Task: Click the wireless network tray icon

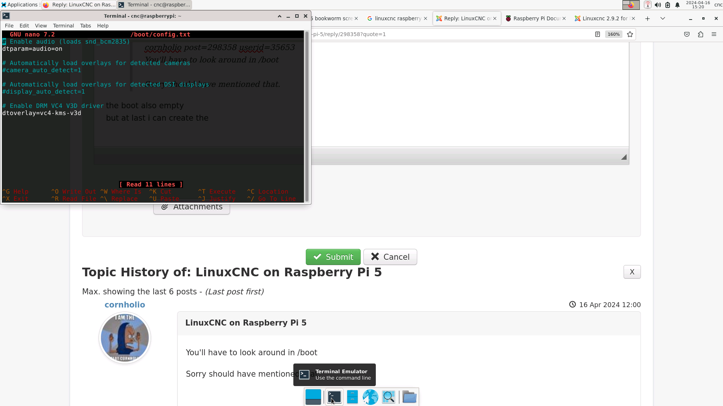Action: (x=648, y=5)
